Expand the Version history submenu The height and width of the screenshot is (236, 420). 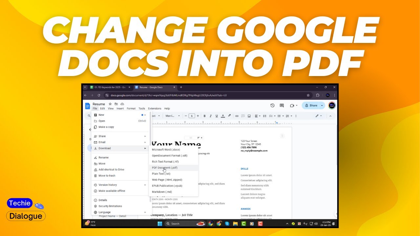point(120,185)
